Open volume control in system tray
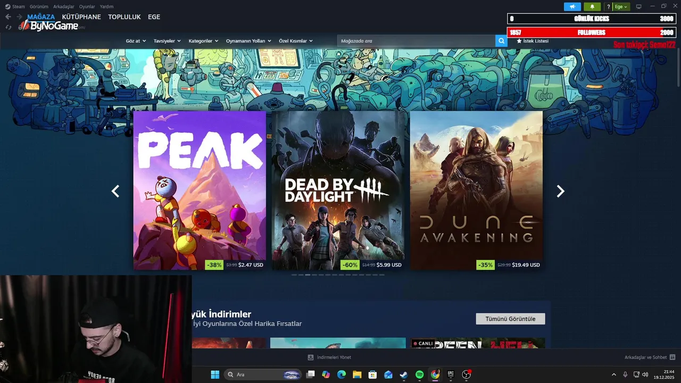681x383 pixels. tap(645, 374)
